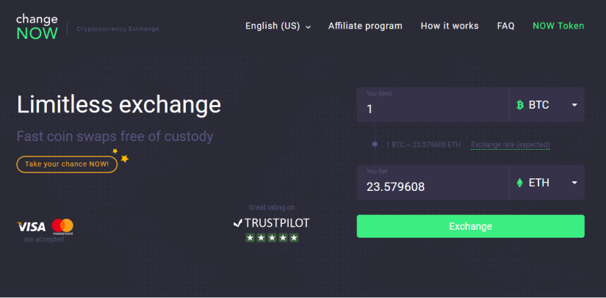This screenshot has width=606, height=298.
Task: Click the Exchange rate (expected) link
Action: (x=510, y=145)
